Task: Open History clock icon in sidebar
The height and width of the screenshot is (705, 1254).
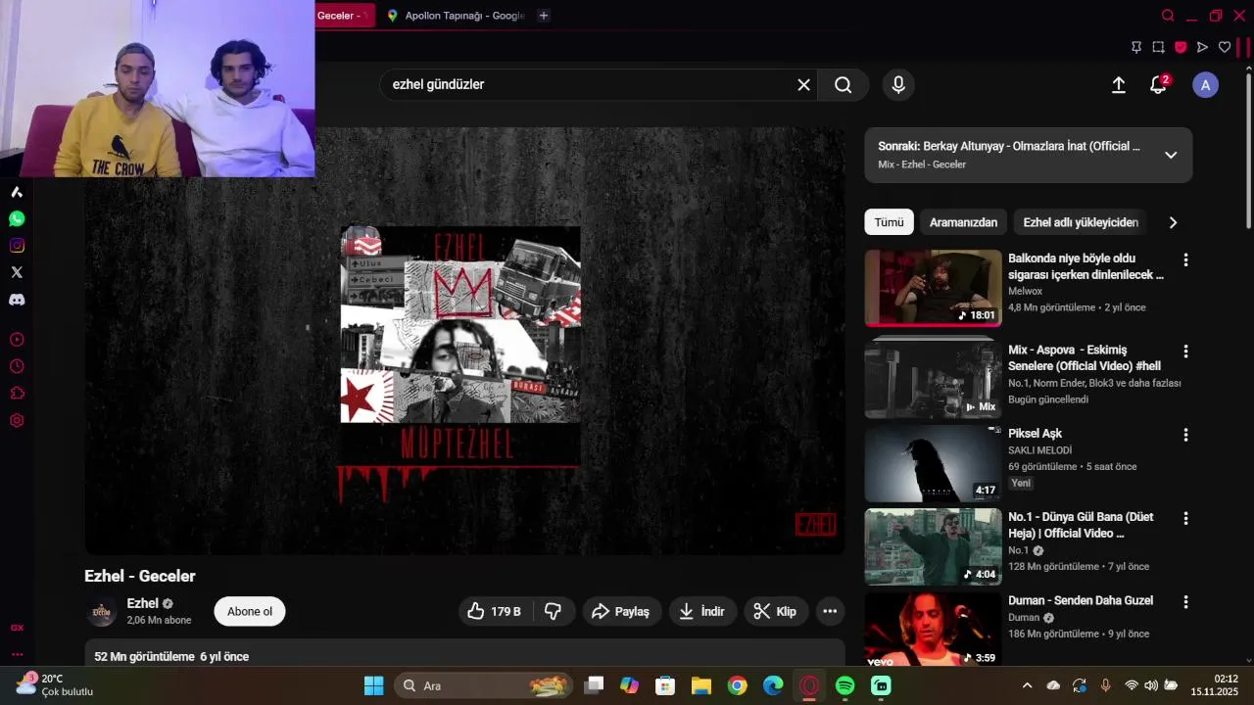Action: (x=17, y=366)
